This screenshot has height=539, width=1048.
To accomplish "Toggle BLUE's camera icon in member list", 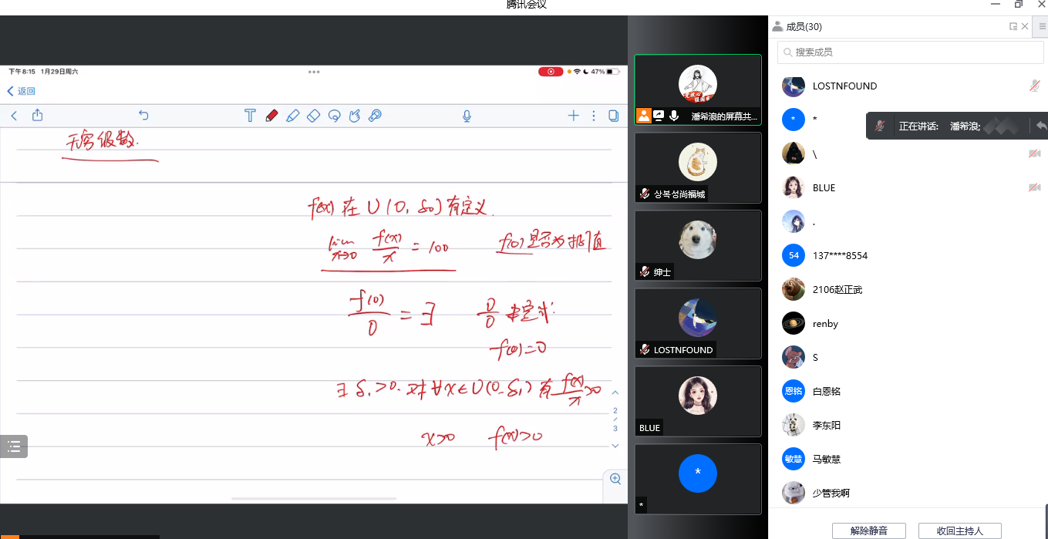I will 1035,187.
